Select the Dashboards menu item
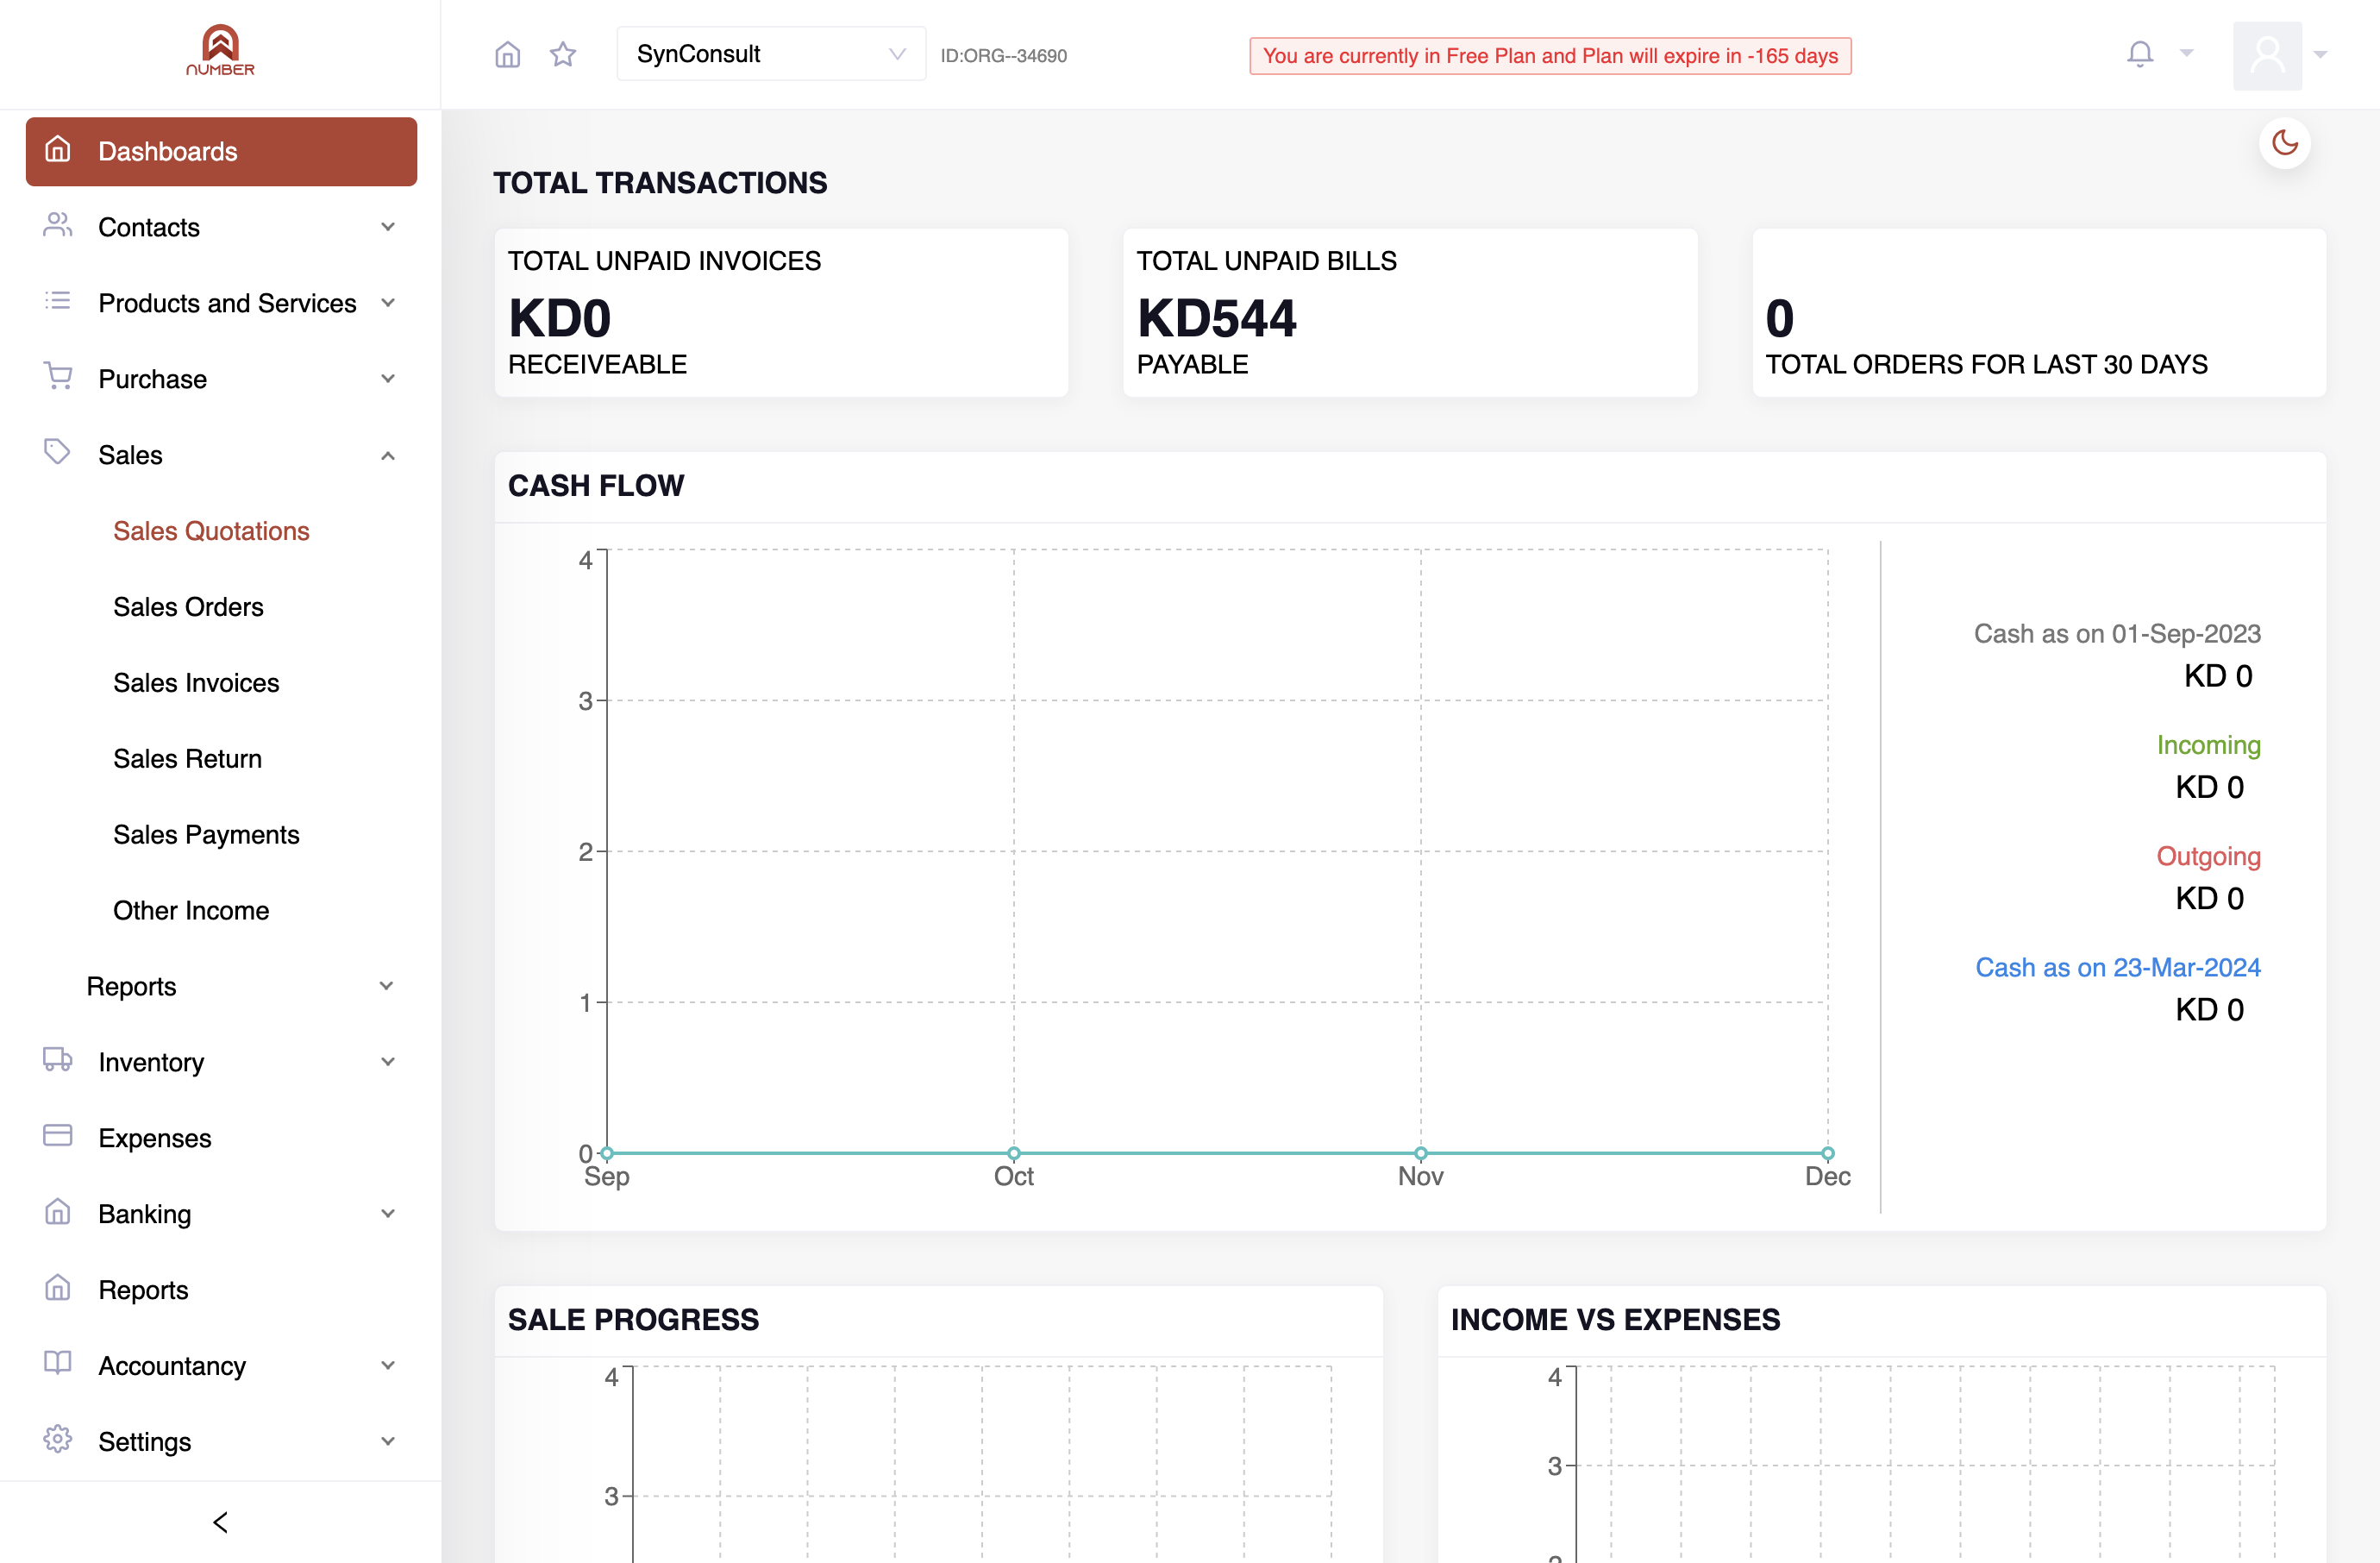 coord(221,151)
